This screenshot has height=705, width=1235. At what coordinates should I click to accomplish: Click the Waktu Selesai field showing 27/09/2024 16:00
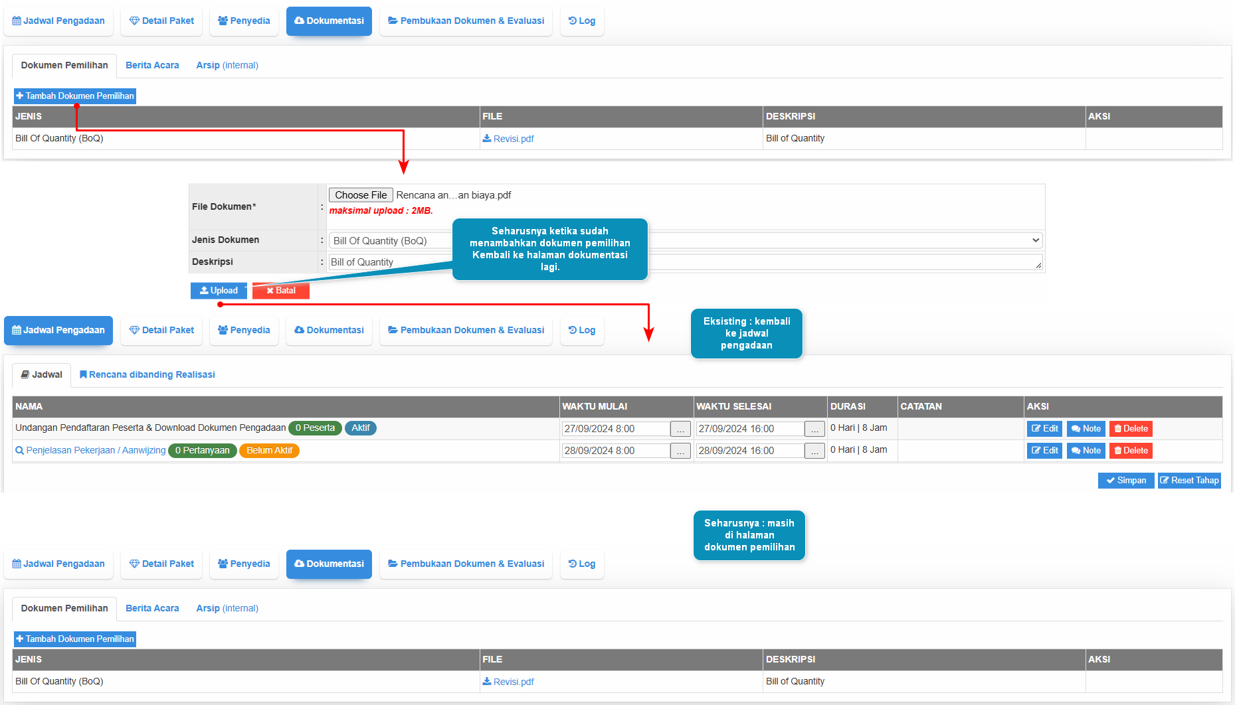[x=750, y=429]
